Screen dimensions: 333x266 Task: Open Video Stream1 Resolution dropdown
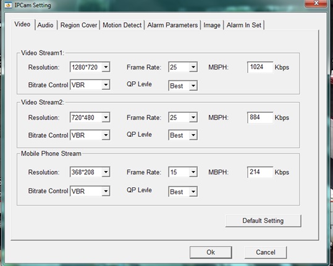point(90,67)
